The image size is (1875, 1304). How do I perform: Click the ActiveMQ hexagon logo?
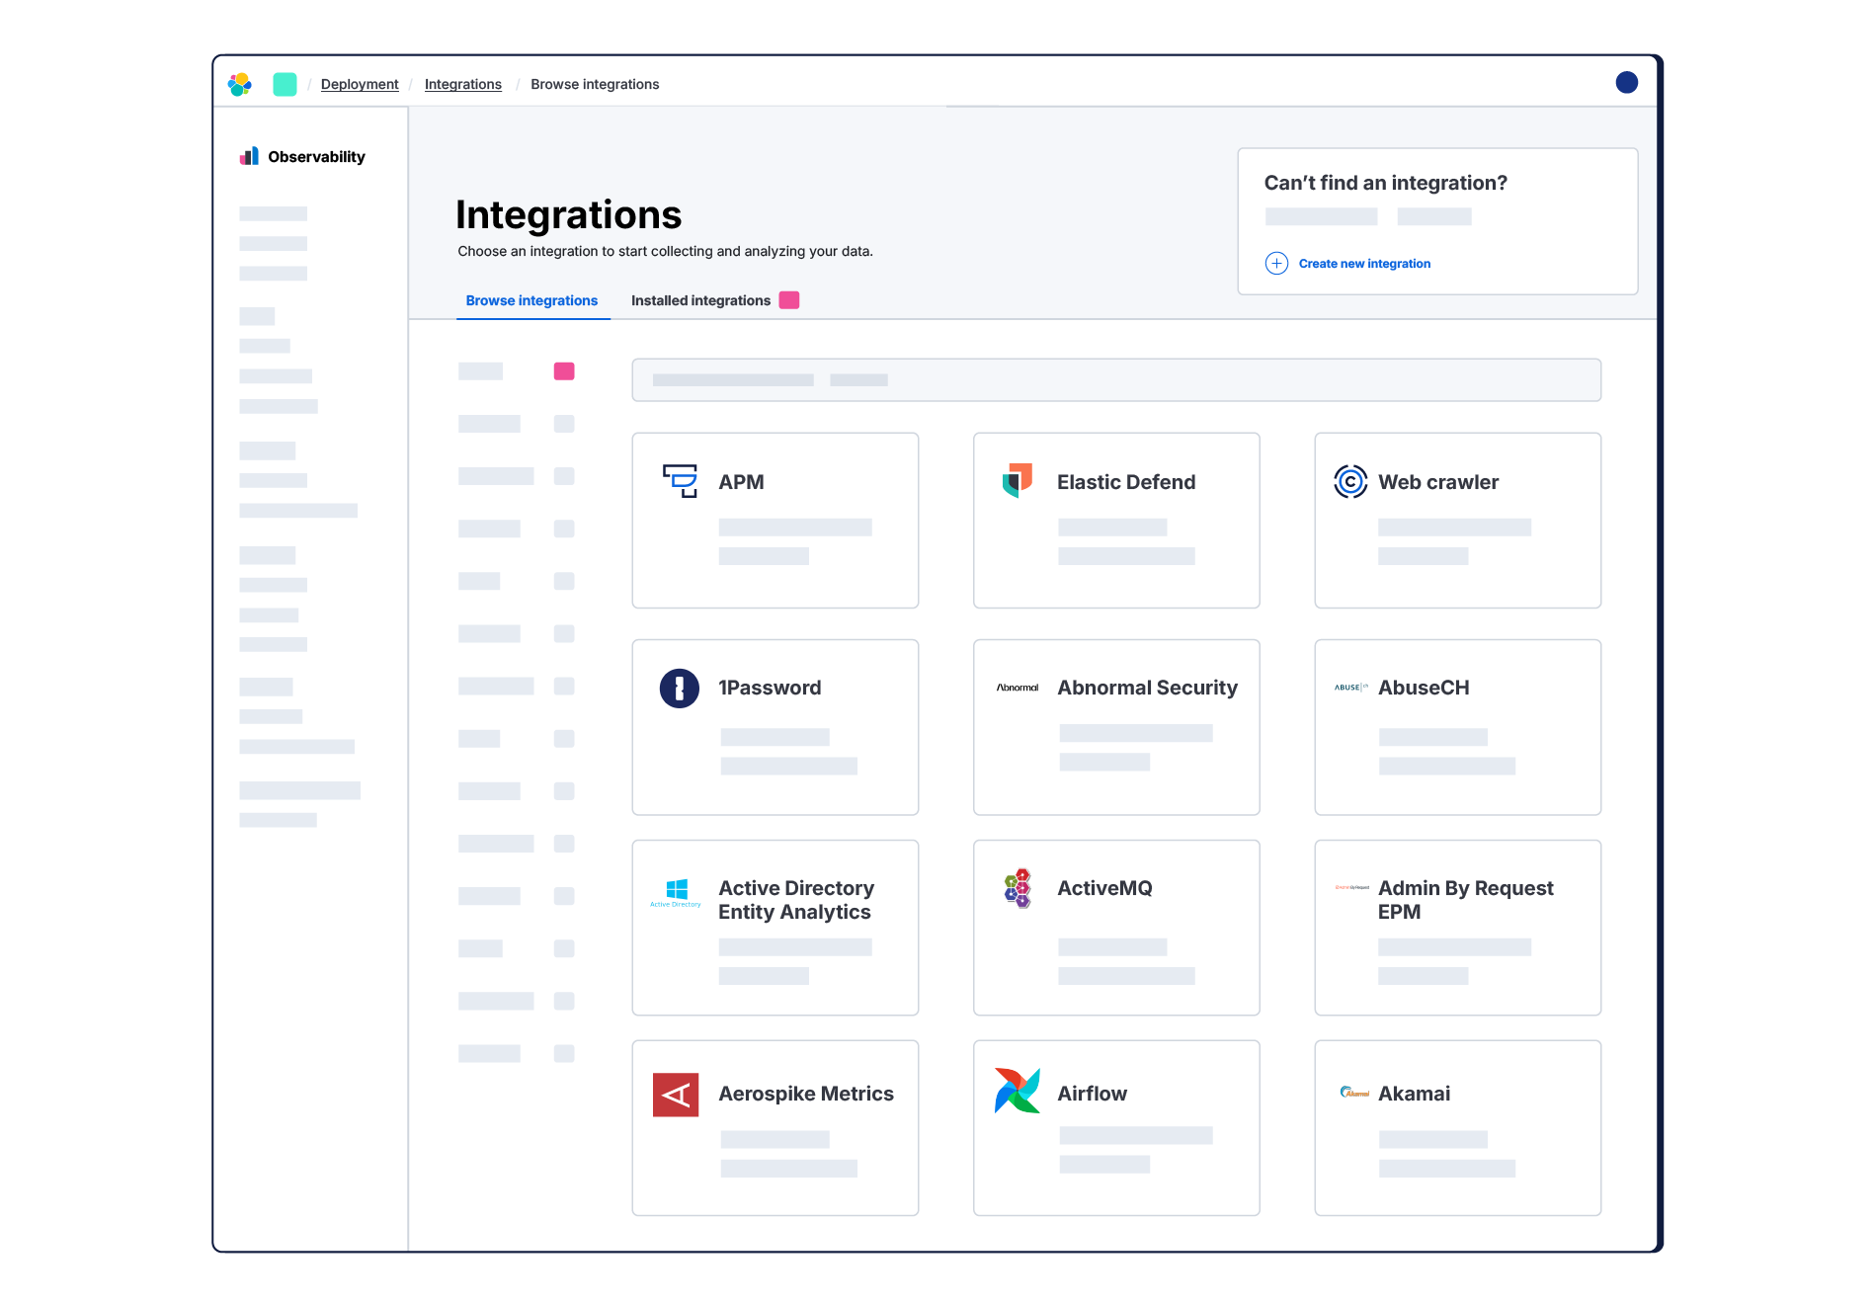[x=1018, y=889]
